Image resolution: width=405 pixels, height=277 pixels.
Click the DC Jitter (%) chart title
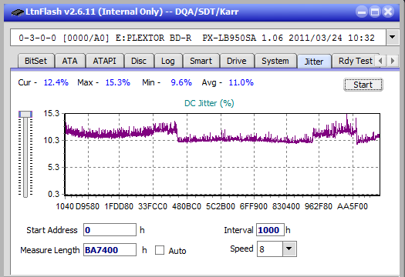tap(209, 103)
